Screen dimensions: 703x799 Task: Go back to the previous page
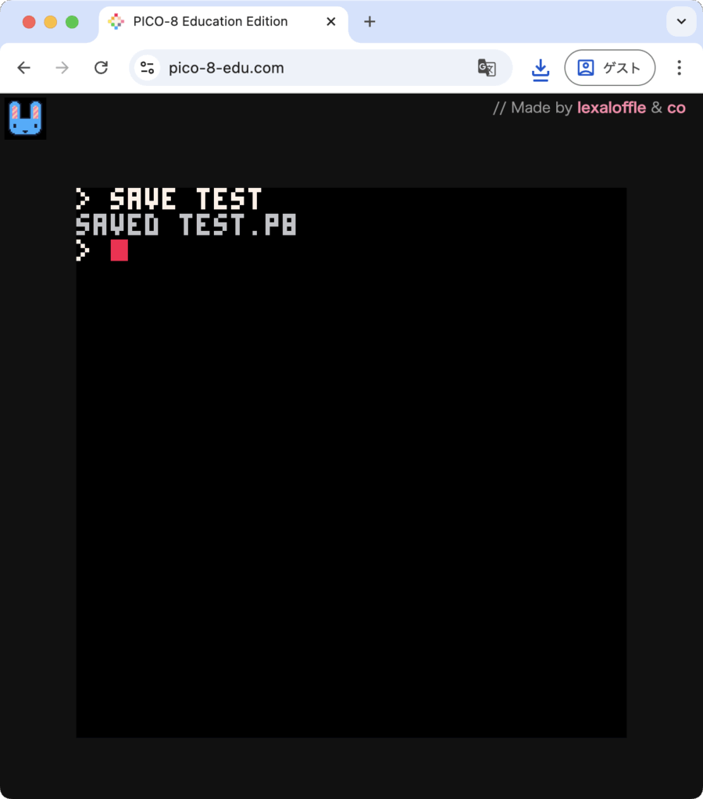(23, 68)
